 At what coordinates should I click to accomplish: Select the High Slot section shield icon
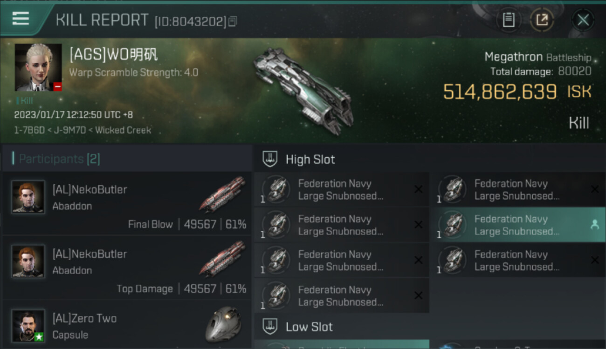pos(270,159)
